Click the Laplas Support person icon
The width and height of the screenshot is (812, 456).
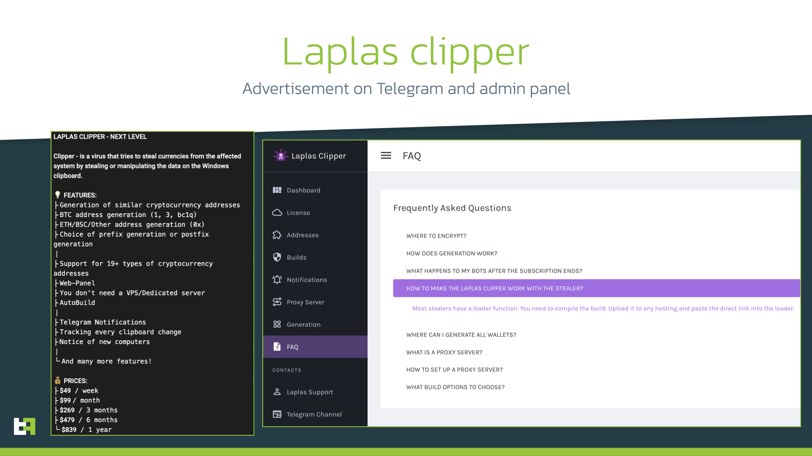277,392
